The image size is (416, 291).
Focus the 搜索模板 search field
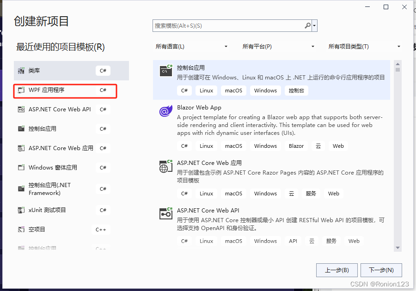click(x=228, y=26)
